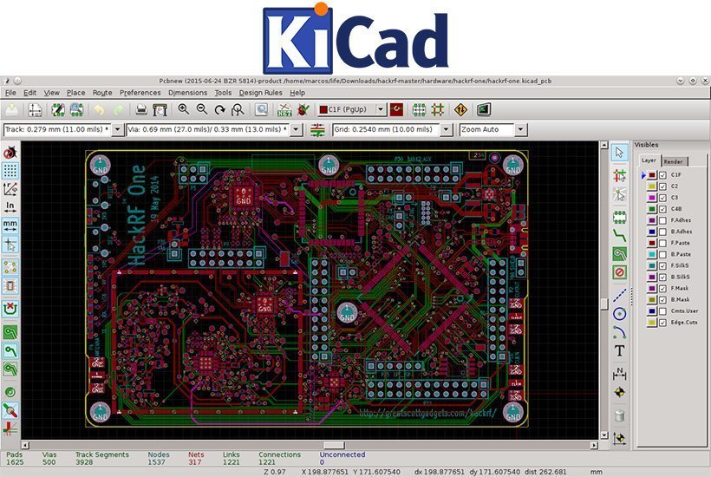Screen dimensions: 711x477
Task: Select the add text T tool
Action: pyautogui.click(x=619, y=350)
